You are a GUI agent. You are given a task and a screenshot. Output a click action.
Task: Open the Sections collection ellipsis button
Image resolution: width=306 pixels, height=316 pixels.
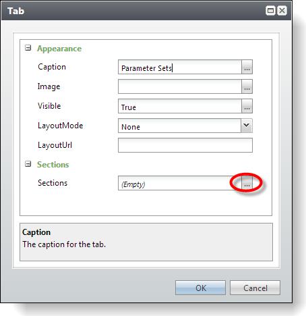coord(247,183)
